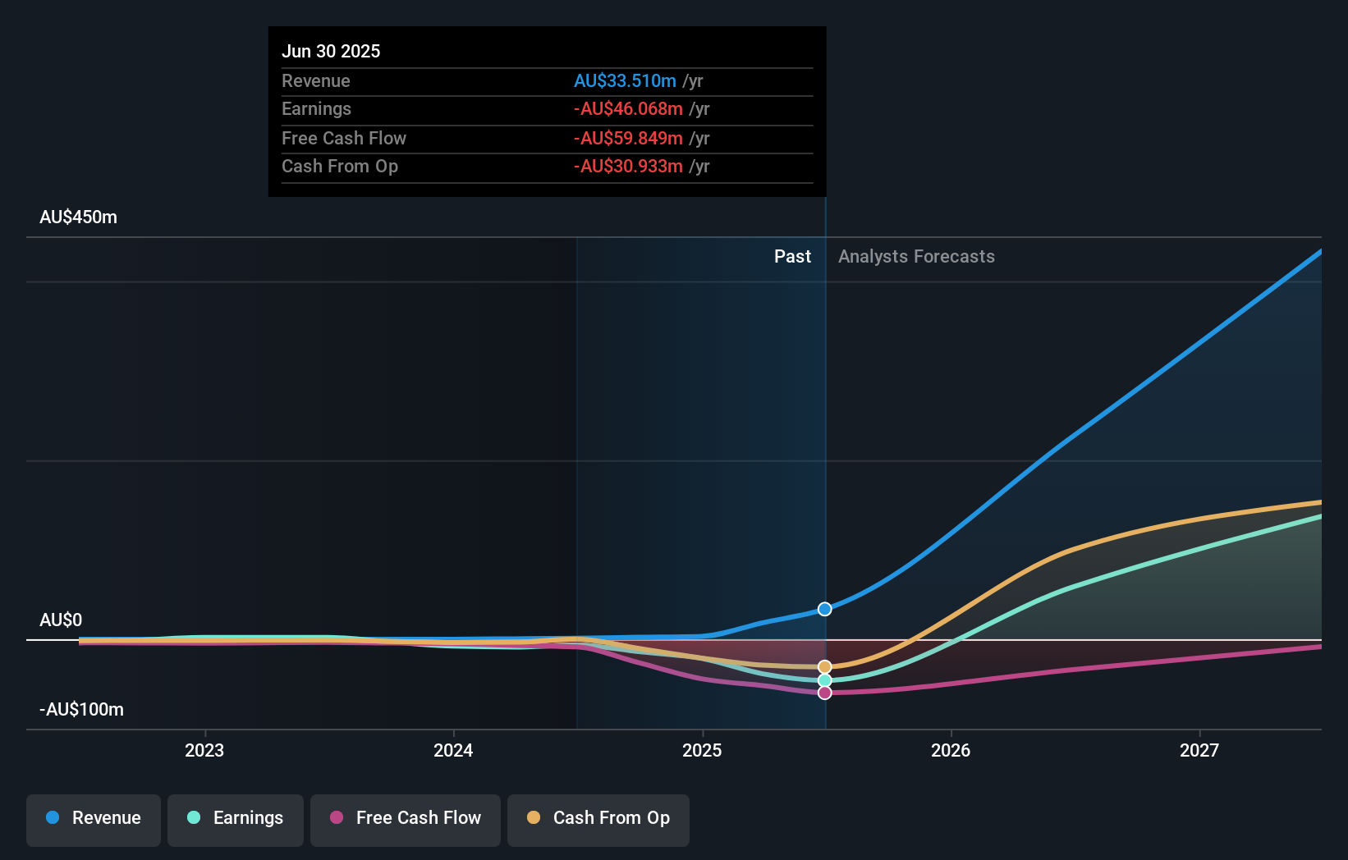The image size is (1348, 860).
Task: Toggle the Revenue series visibility
Action: point(93,818)
